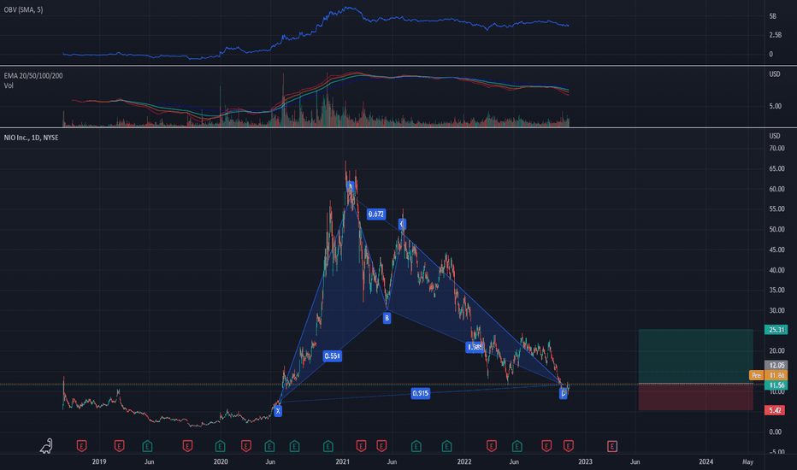The image size is (797, 470).
Task: Click the 2023 label on the time axis
Action: (x=586, y=461)
